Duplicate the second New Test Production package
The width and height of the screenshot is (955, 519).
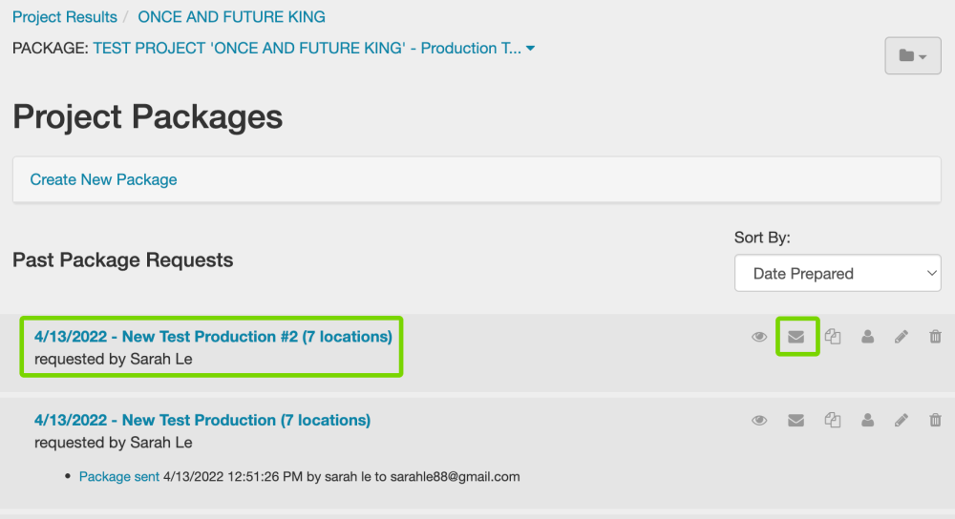click(833, 420)
